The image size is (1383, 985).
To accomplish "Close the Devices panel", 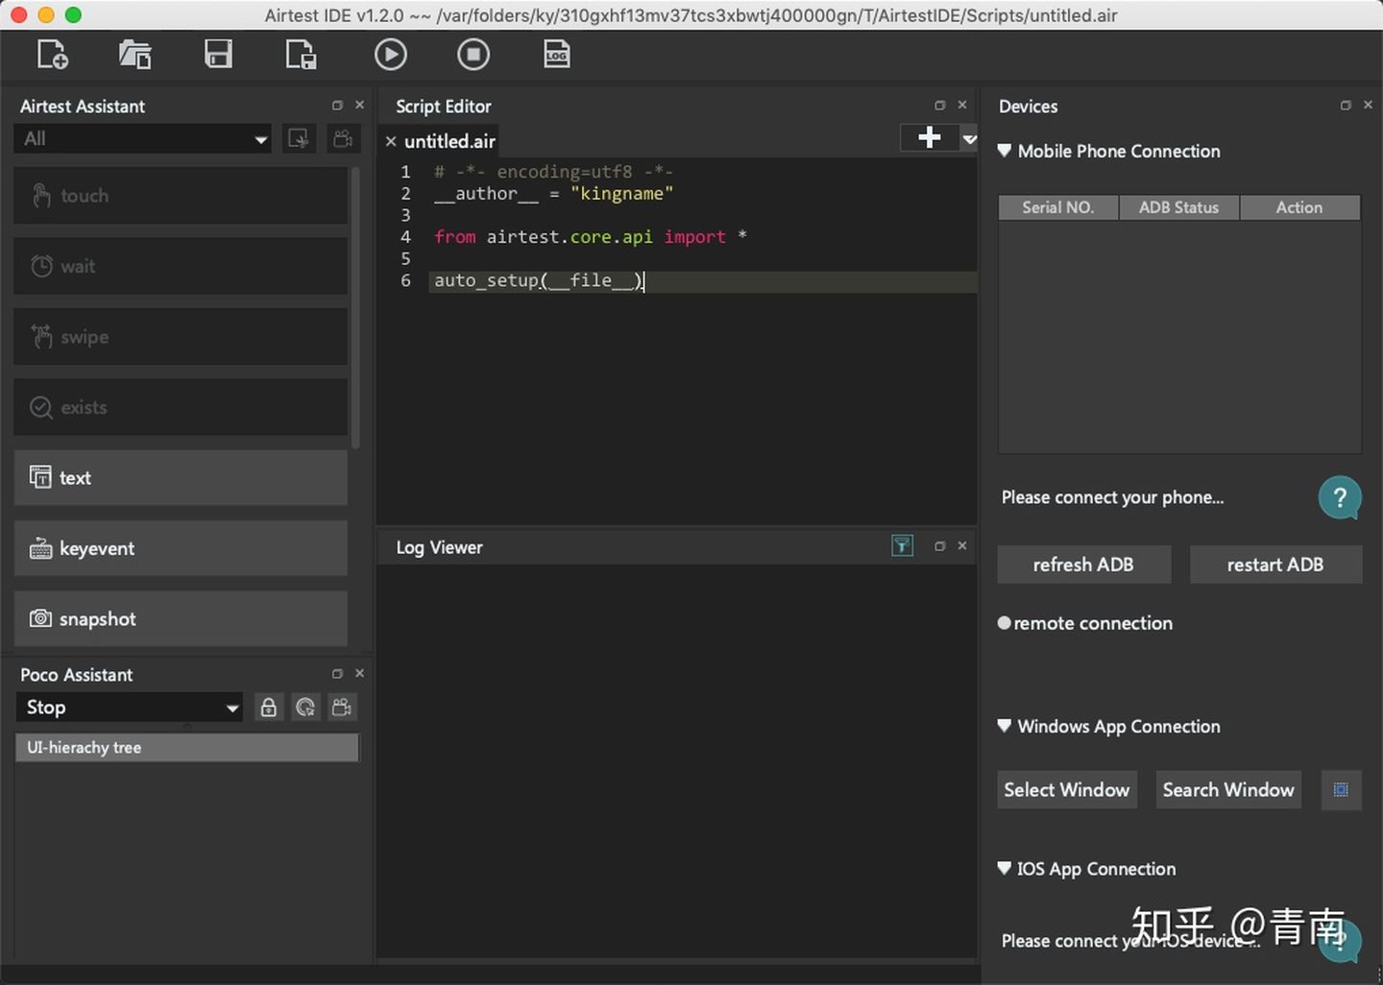I will coord(1369,106).
